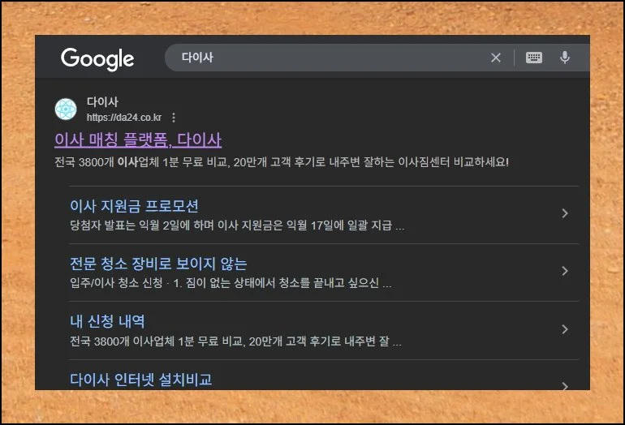Start voice search with the microphone icon
The width and height of the screenshot is (625, 425).
tap(565, 58)
